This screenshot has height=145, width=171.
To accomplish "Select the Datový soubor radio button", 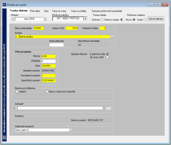I will click(122, 20).
